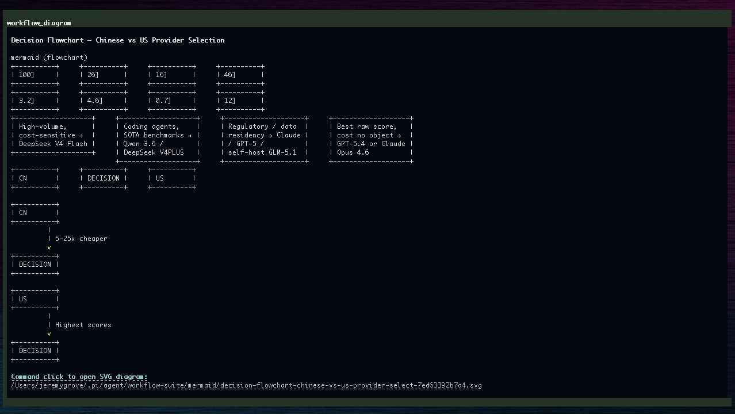Viewport: 735px width, 414px height.
Task: Click the US box beside the first DECISION box
Action: pyautogui.click(x=172, y=178)
